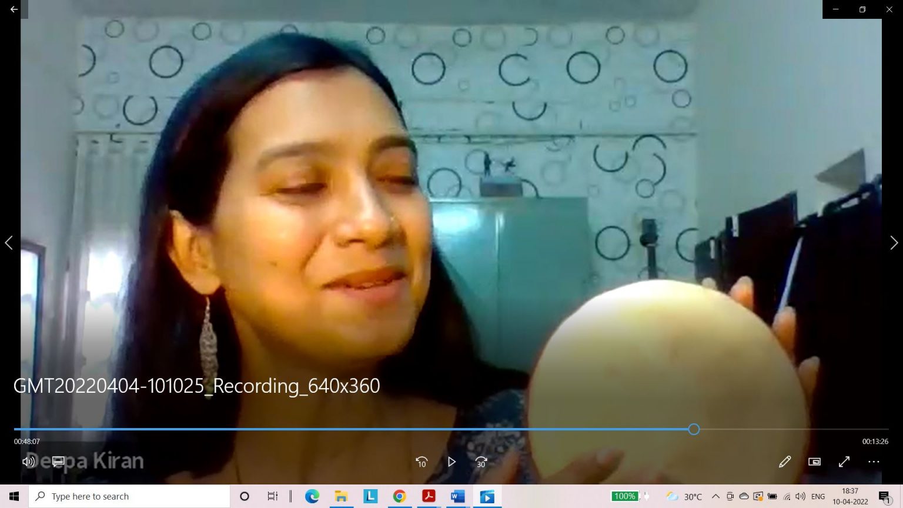Click the taskbar search box
This screenshot has width=903, height=508.
129,496
